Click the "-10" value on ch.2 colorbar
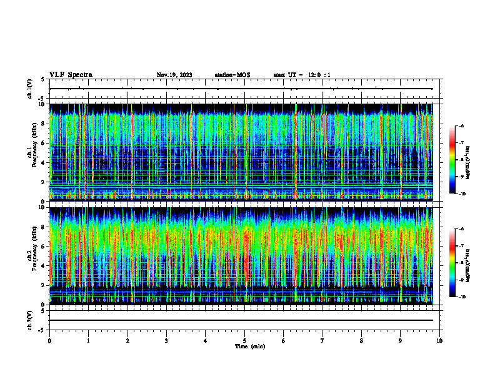495x382 pixels. click(462, 297)
